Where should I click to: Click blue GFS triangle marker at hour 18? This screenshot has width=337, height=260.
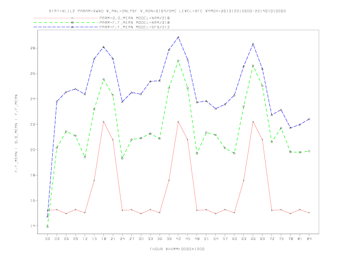point(103,47)
